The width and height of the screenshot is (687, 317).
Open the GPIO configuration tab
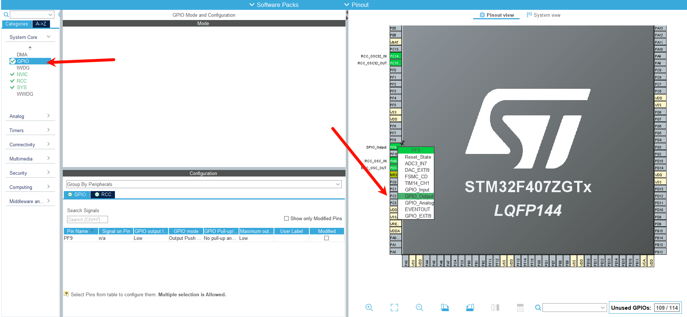pos(77,194)
